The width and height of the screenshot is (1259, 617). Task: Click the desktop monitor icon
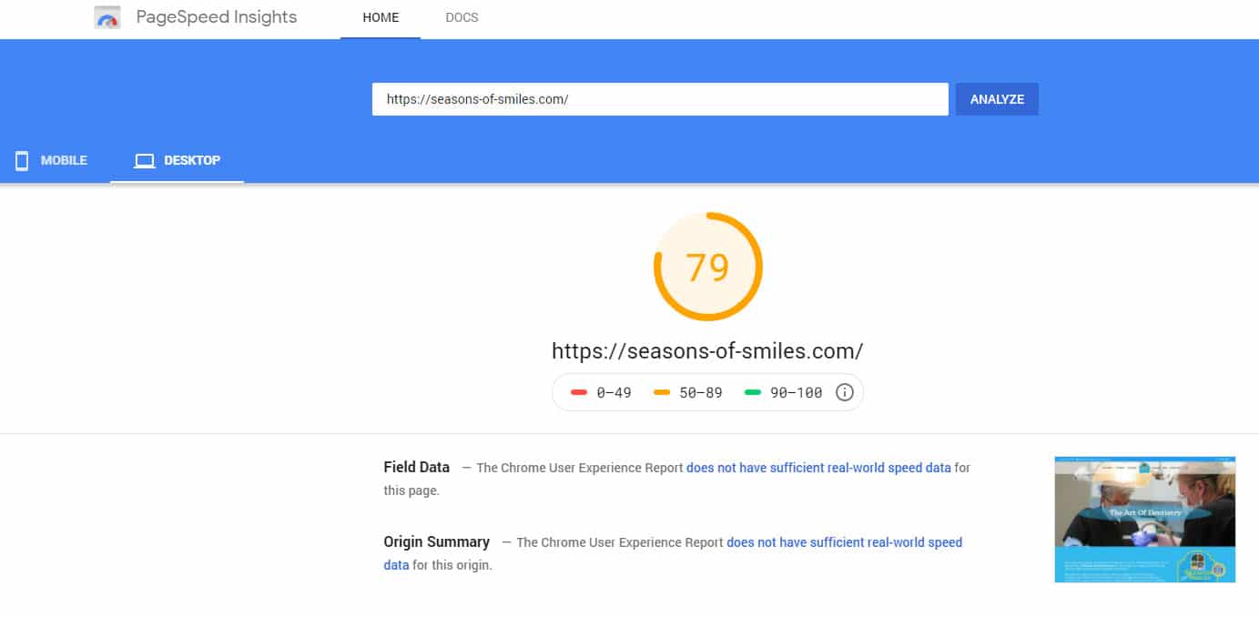[x=145, y=161]
